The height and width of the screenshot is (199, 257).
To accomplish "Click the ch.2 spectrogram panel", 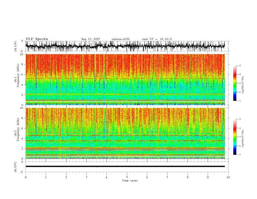I will pos(125,133).
